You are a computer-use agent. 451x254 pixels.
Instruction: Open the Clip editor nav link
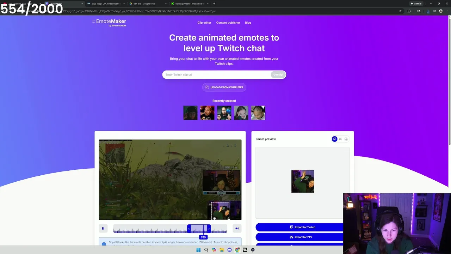coord(204,23)
